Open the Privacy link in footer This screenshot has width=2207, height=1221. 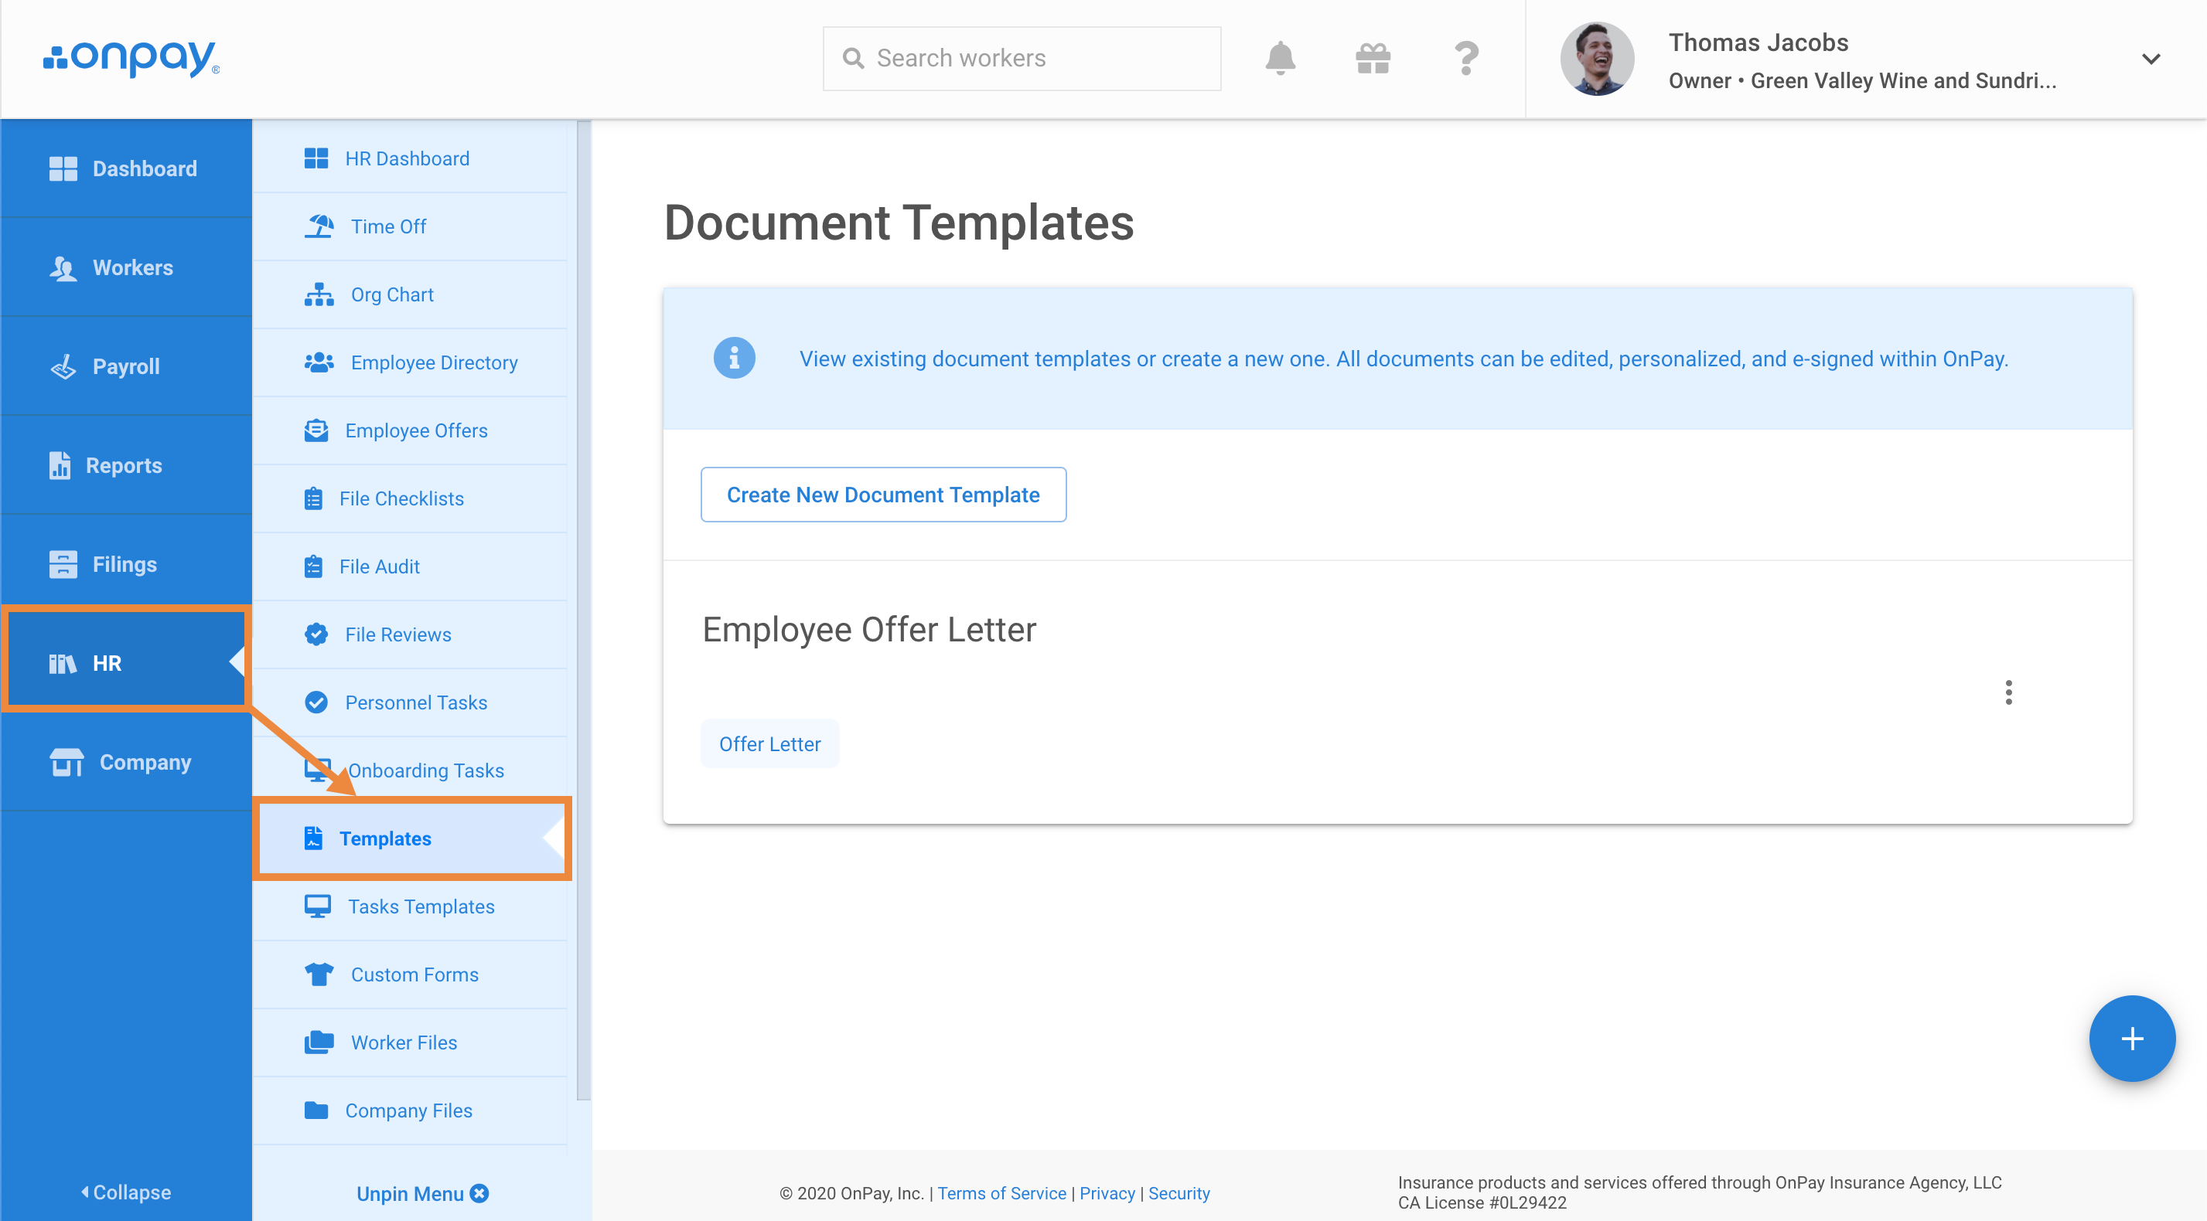(1107, 1192)
